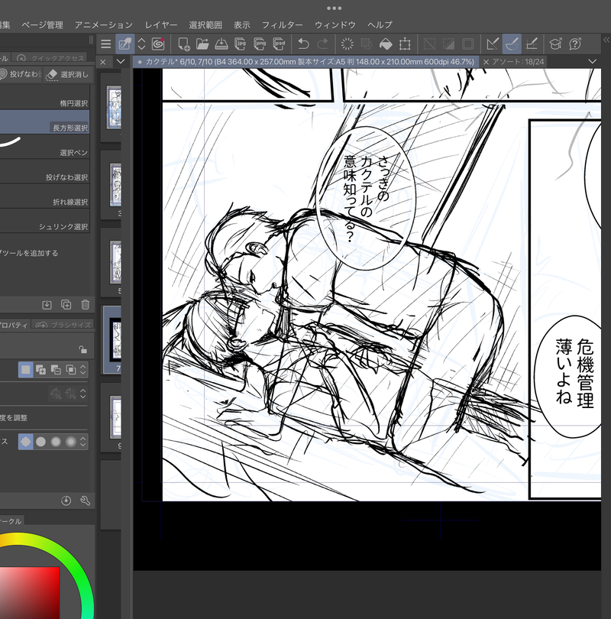
Task: Click the clear layer burst icon
Action: [347, 44]
